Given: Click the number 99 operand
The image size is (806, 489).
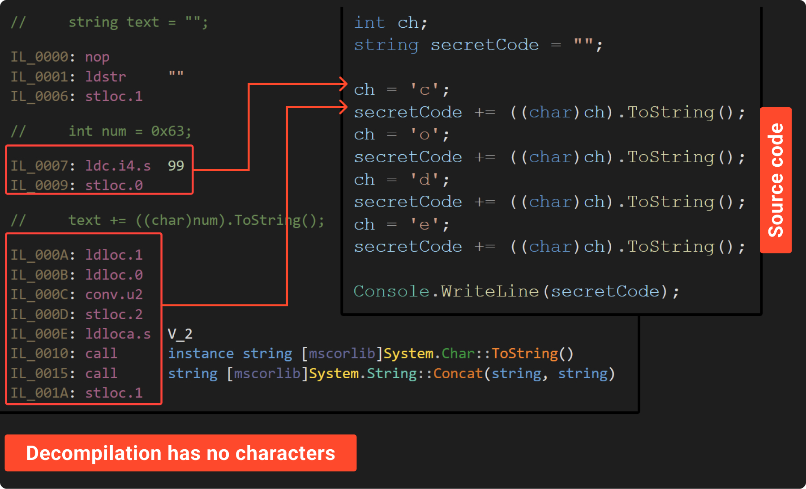Looking at the screenshot, I should pyautogui.click(x=176, y=166).
